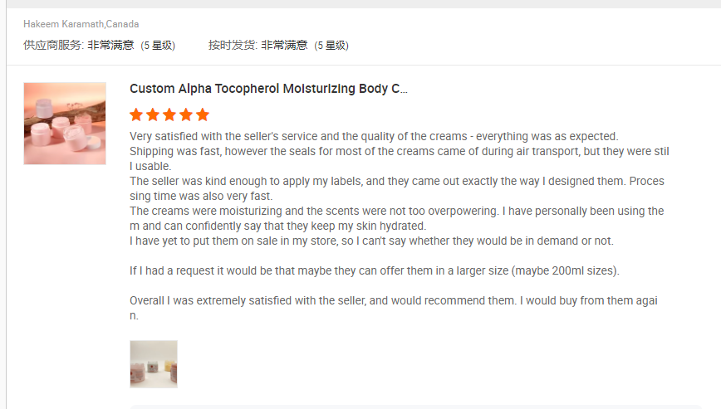This screenshot has width=721, height=409.
Task: Enlarge the small review photo below the text
Action: click(x=154, y=364)
